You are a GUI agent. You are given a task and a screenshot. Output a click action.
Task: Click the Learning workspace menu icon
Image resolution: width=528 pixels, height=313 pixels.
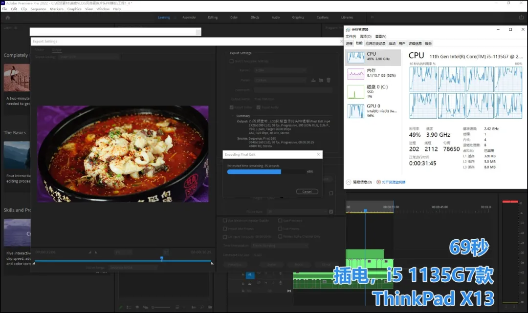[x=175, y=18]
